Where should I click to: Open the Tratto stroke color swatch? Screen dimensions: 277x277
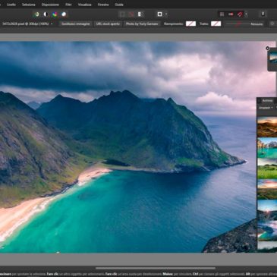coord(216,24)
